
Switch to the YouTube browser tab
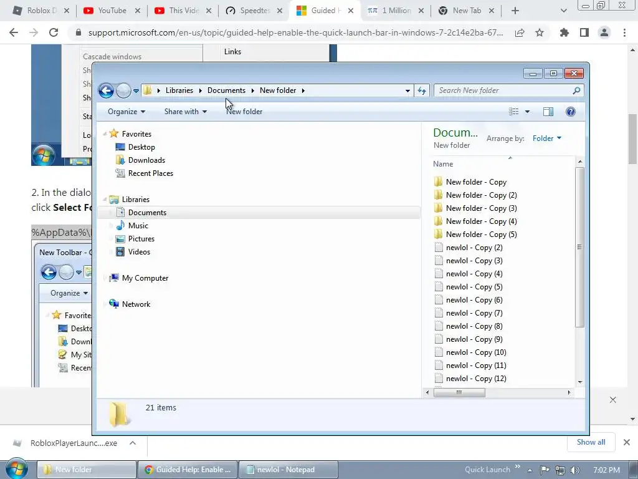click(112, 11)
